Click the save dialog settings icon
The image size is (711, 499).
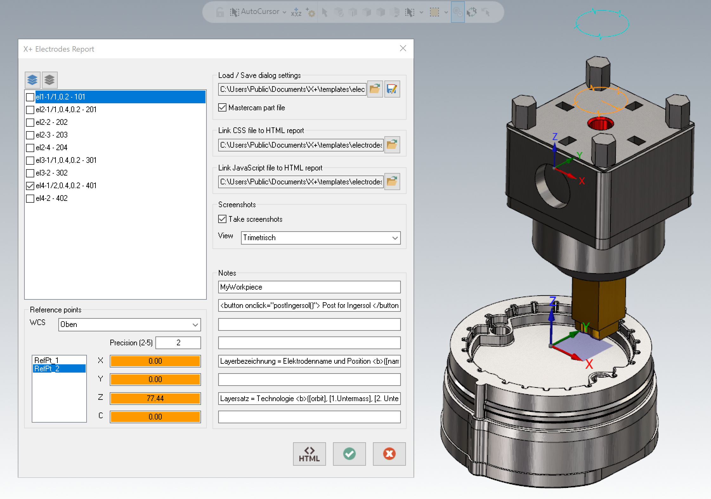[392, 89]
